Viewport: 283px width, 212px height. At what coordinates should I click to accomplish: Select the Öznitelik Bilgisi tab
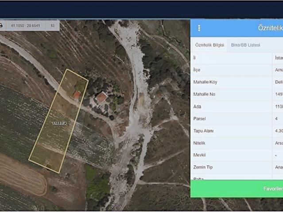pos(209,45)
